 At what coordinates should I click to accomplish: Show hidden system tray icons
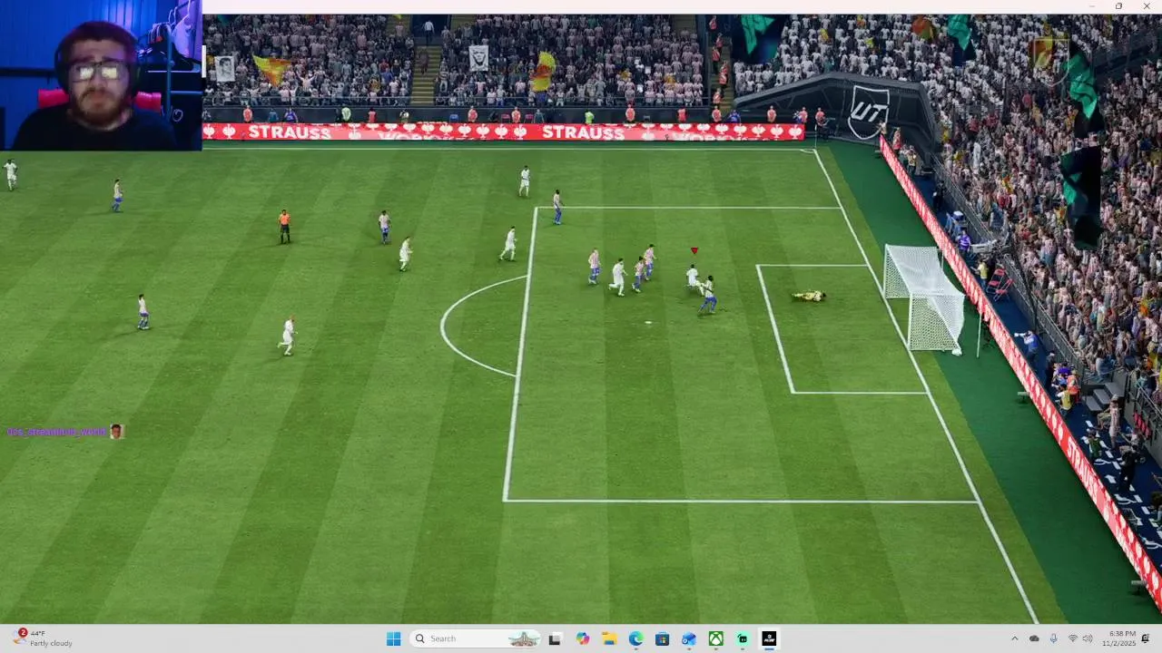click(1015, 638)
